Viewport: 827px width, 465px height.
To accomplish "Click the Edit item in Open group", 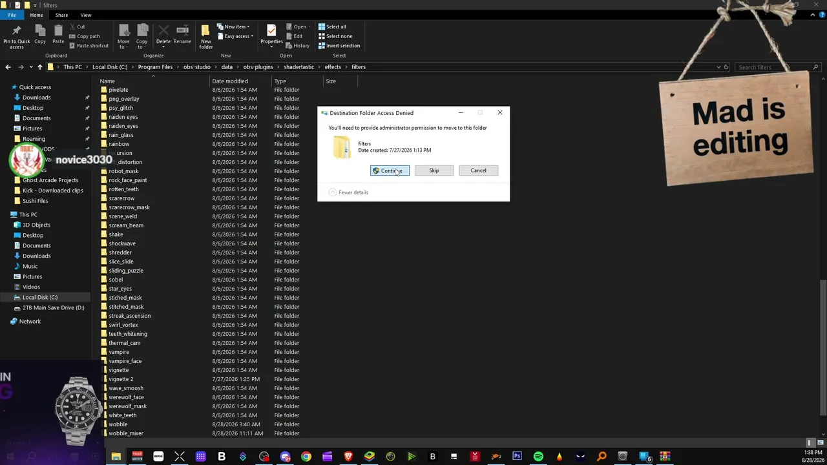I will click(x=294, y=36).
